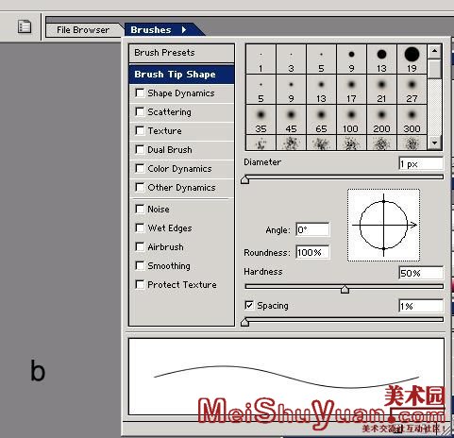
Task: Click the angle and roundness circle preview
Action: click(x=383, y=225)
